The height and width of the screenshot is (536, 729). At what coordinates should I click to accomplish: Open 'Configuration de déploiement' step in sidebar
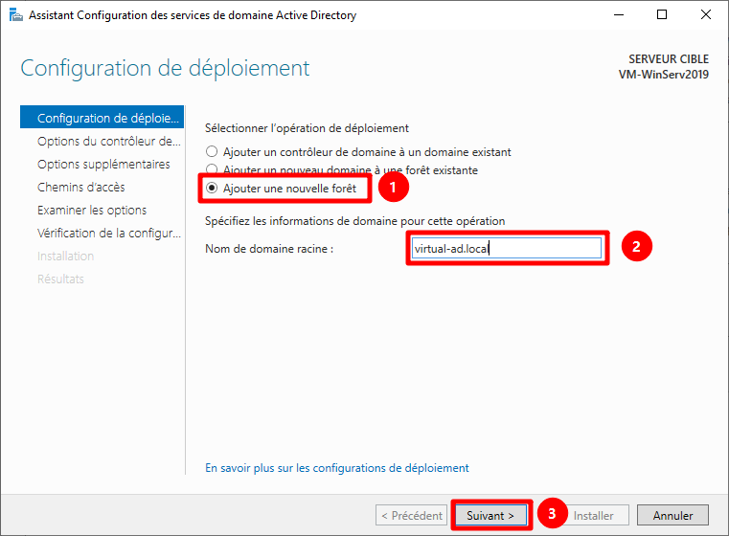[x=107, y=119]
